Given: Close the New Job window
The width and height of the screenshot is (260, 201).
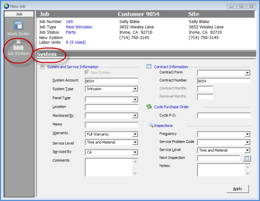Looking at the screenshot, I should click(x=251, y=6).
